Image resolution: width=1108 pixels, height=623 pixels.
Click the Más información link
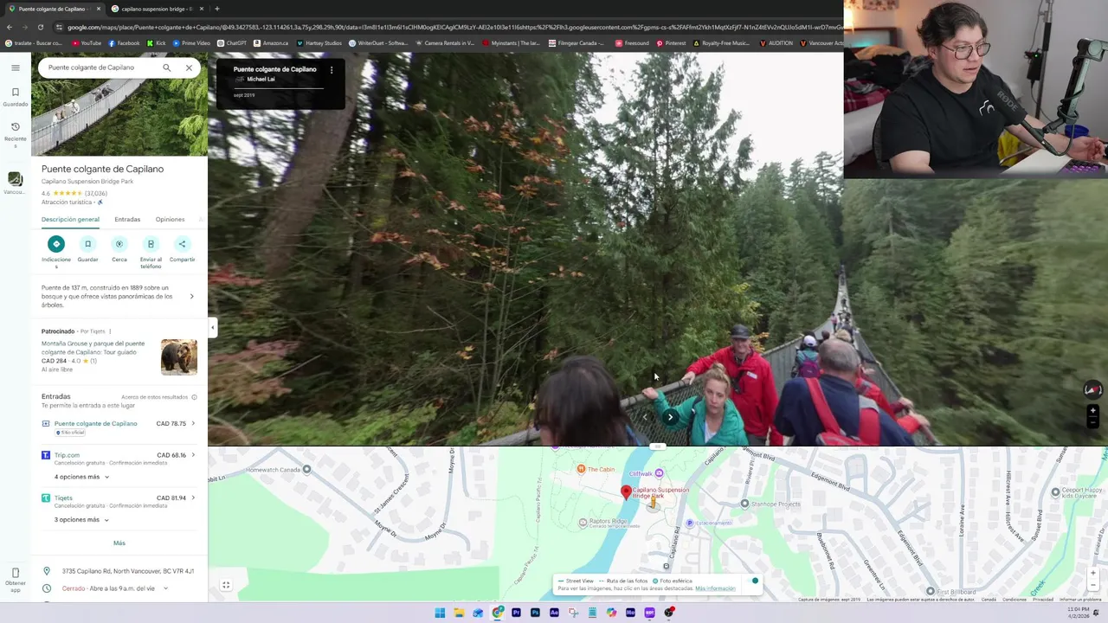click(715, 588)
